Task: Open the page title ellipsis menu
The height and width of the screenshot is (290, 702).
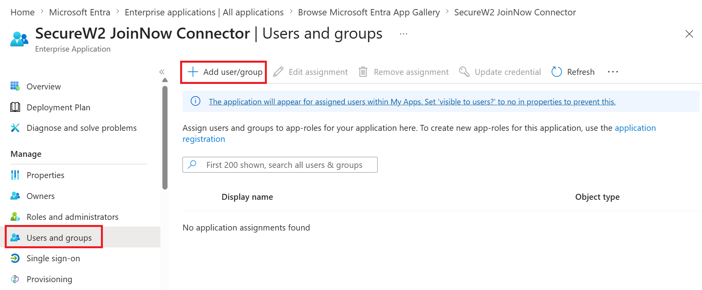Action: [x=404, y=34]
